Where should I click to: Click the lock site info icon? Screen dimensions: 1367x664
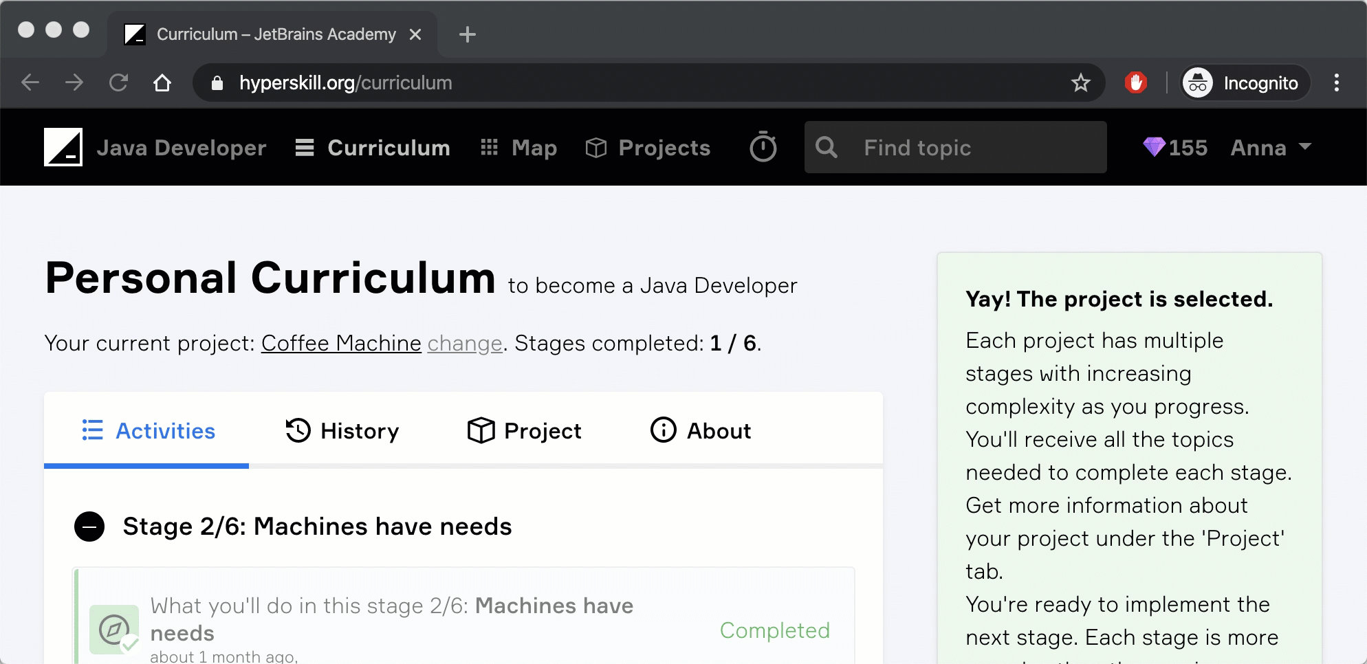(217, 83)
